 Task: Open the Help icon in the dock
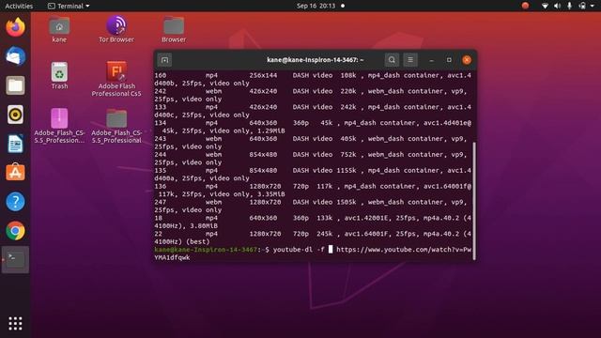click(x=15, y=202)
